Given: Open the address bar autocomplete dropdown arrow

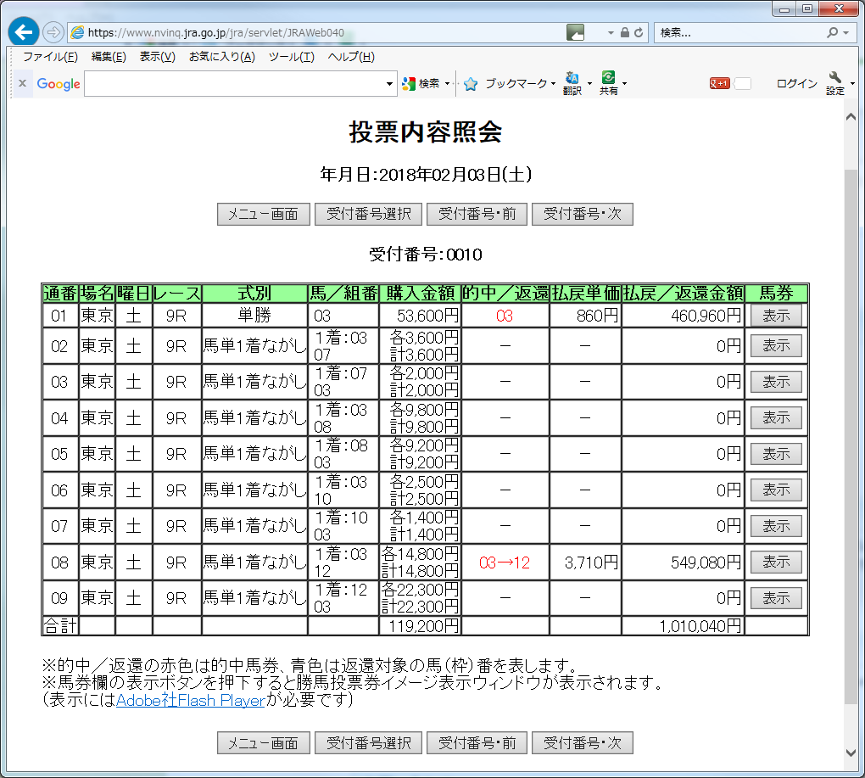Looking at the screenshot, I should tap(611, 33).
